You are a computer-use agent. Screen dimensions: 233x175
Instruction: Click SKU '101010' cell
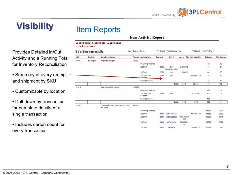coord(78,87)
